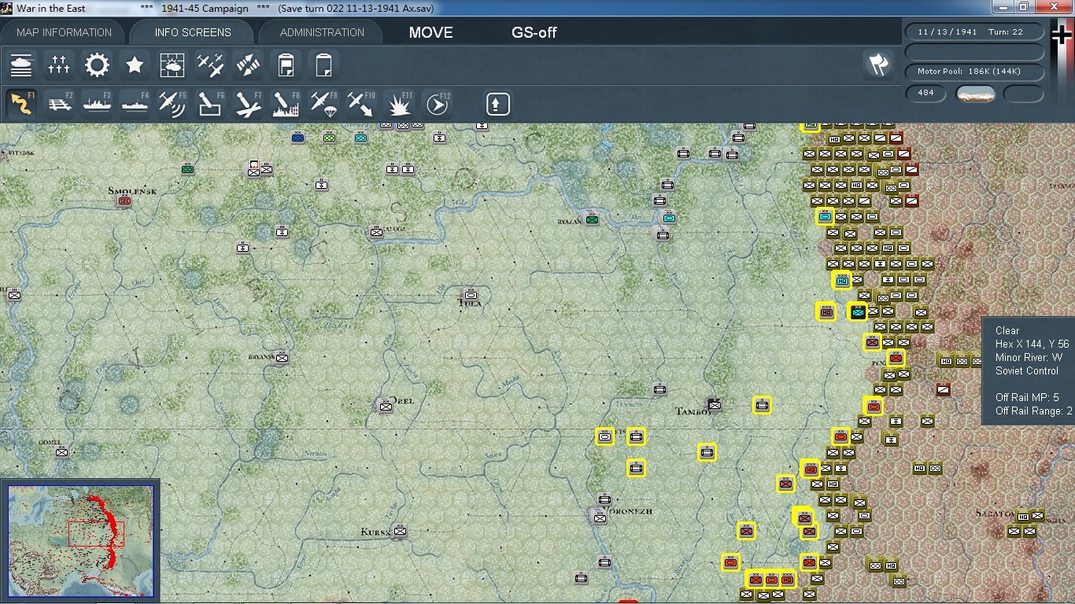The width and height of the screenshot is (1075, 604).
Task: Select the unit at Tambov
Action: [x=714, y=404]
